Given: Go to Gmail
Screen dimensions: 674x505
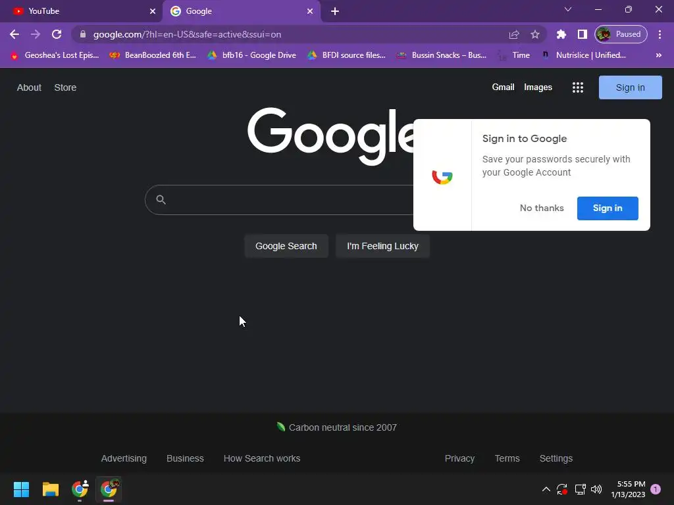Looking at the screenshot, I should tap(503, 87).
